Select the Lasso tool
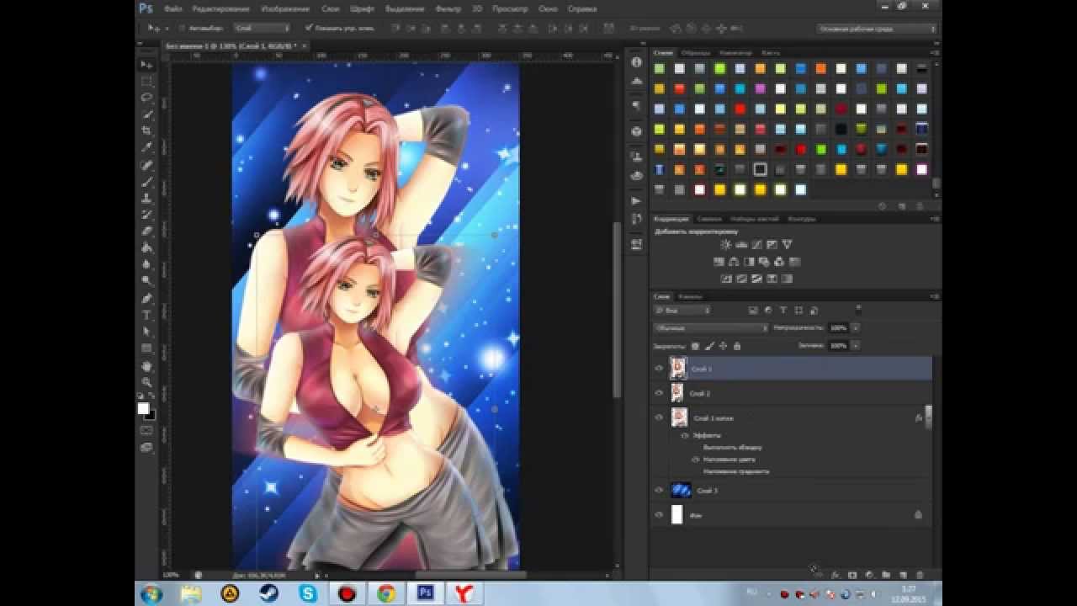The height and width of the screenshot is (606, 1077). [x=146, y=98]
